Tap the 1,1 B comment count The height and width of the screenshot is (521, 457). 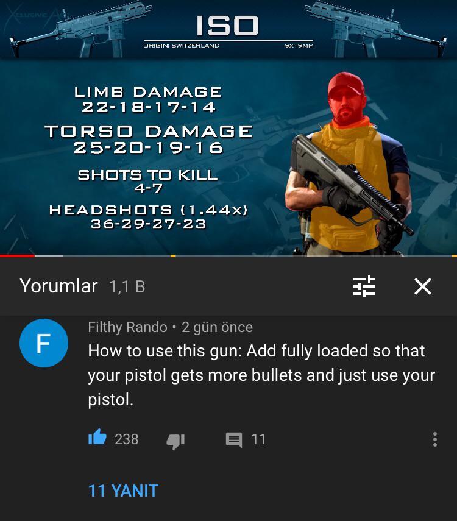127,286
